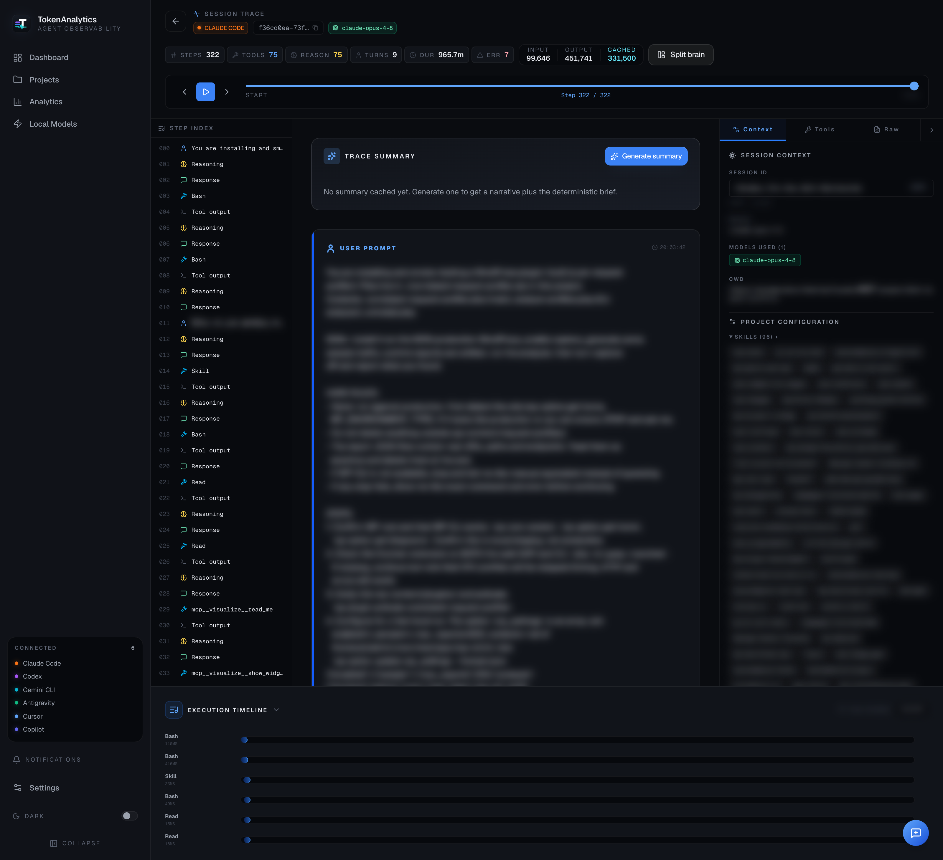Viewport: 943px width, 860px height.
Task: Click the Project Configuration icon
Action: pos(733,322)
